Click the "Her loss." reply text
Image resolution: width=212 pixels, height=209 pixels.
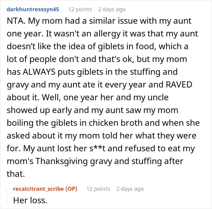[x=30, y=200]
